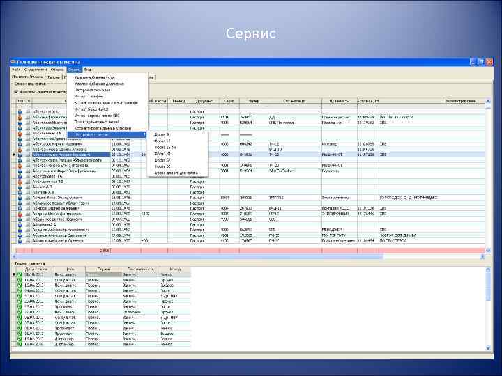Click the window restore button in title bar
502x376 pixels.
(481, 62)
